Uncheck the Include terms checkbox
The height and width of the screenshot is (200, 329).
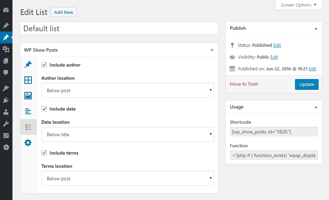pos(44,153)
